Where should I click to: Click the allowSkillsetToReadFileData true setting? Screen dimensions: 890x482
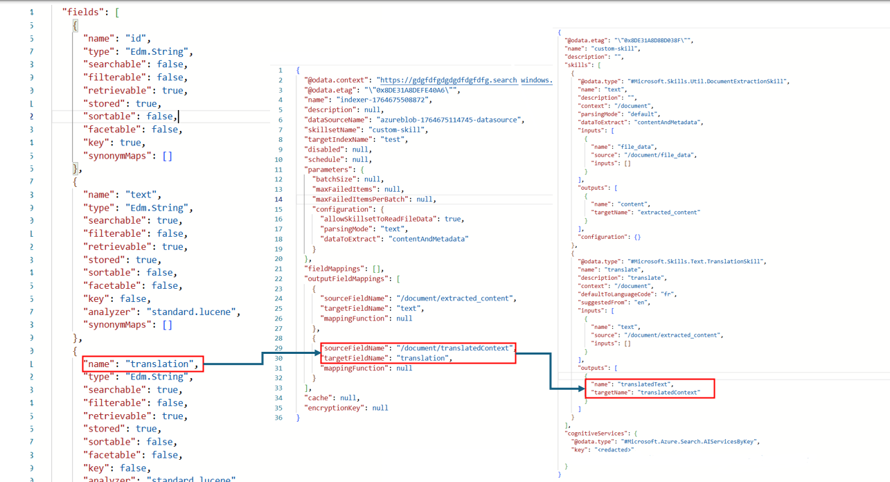(x=391, y=219)
